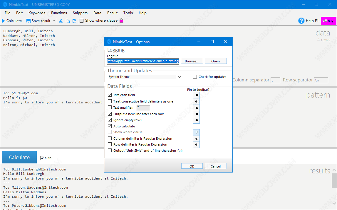Screen dimensions: 337x210
Task: Click the Calculate play icon in toolbar
Action: (3, 21)
